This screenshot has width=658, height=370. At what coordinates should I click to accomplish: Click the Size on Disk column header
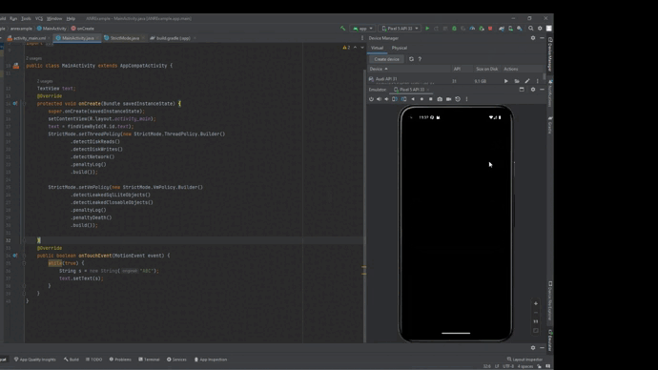486,69
